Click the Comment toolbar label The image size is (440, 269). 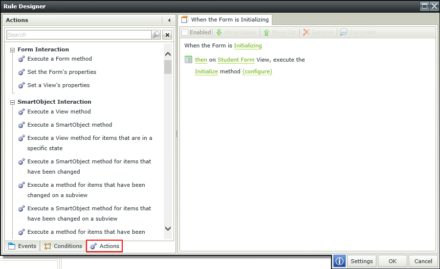click(363, 33)
